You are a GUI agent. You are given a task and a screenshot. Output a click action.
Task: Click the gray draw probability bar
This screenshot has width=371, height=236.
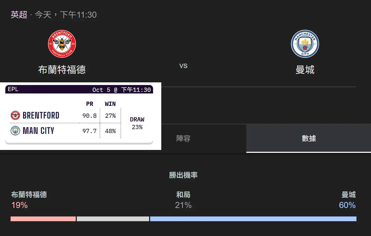click(113, 219)
